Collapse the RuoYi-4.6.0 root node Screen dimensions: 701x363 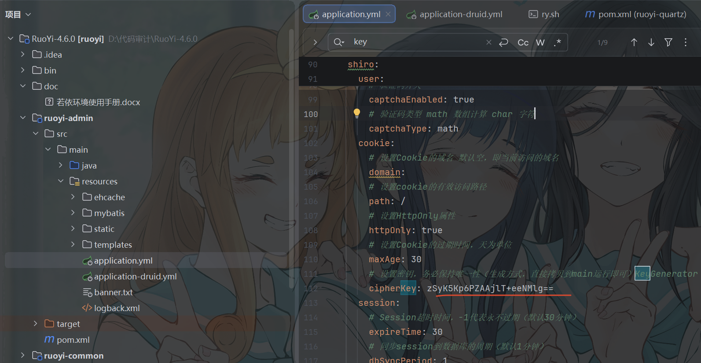[11, 39]
